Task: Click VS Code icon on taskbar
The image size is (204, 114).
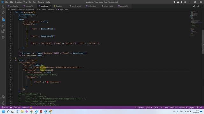Action: tap(36, 111)
